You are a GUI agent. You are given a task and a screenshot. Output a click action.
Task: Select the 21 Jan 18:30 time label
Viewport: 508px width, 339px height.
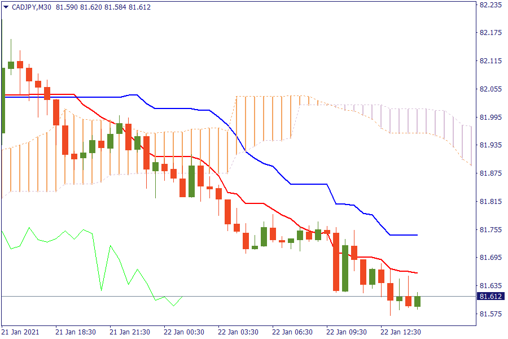click(76, 332)
